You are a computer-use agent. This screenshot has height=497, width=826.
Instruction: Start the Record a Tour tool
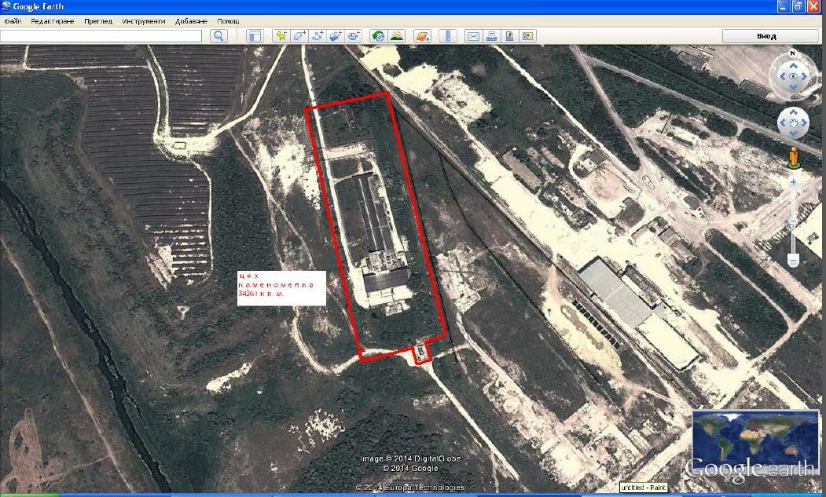(x=353, y=36)
